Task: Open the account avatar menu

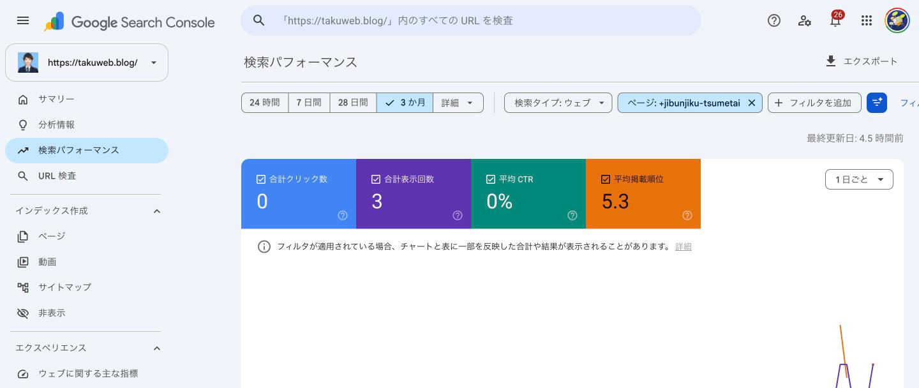Action: [x=897, y=20]
